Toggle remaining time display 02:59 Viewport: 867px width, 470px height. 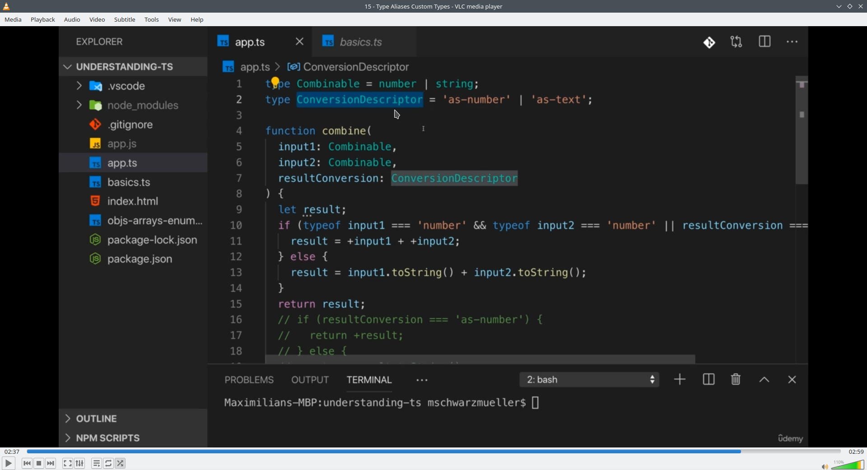click(x=856, y=452)
